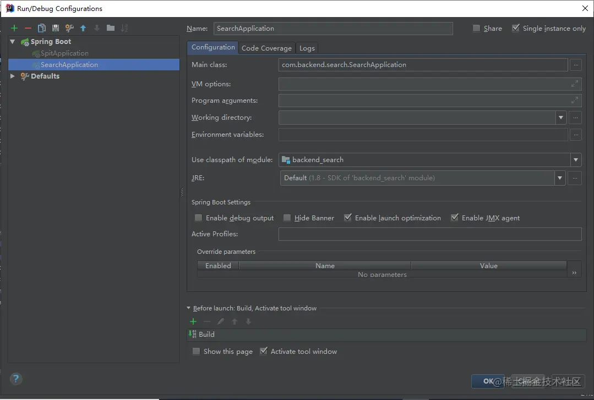This screenshot has width=594, height=400.
Task: Expand Program arguments field editor
Action: point(575,100)
